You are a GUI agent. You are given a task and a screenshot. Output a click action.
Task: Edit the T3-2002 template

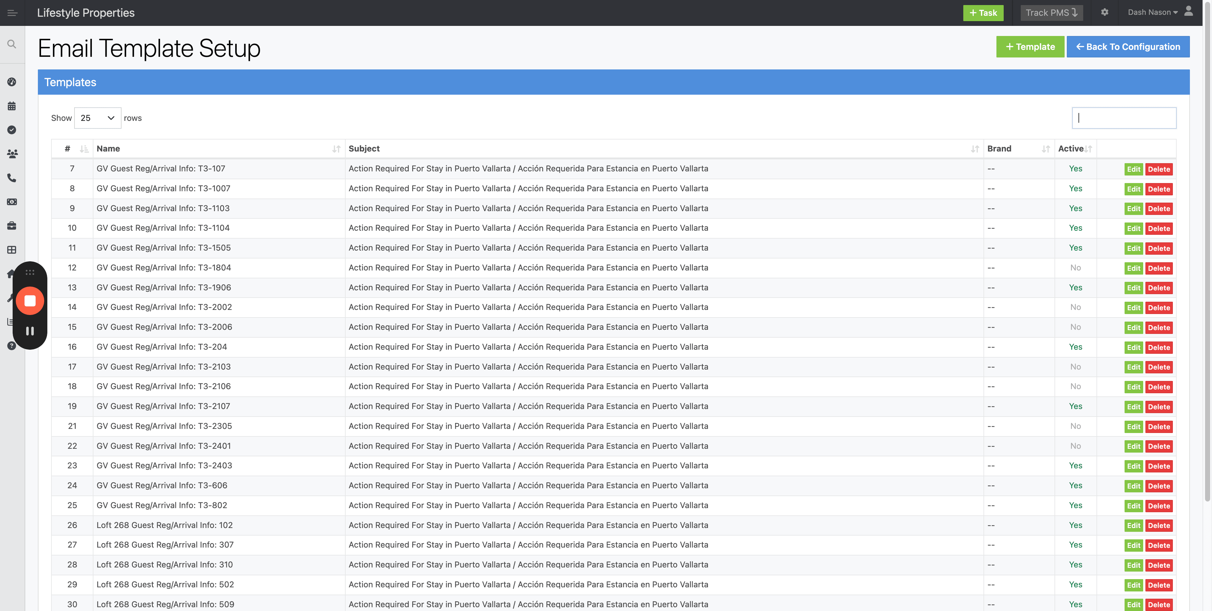(x=1133, y=308)
